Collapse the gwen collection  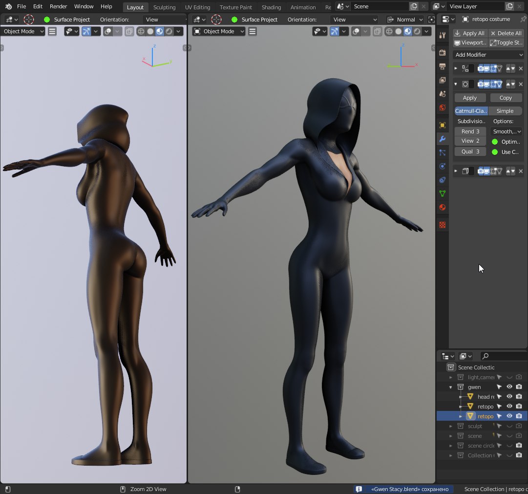pos(451,387)
